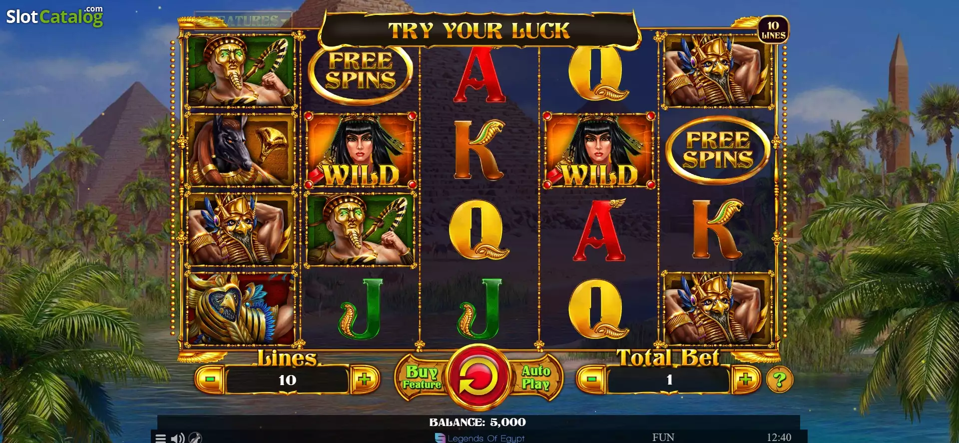Mute the game sound speaker icon
The image size is (959, 443).
(177, 438)
